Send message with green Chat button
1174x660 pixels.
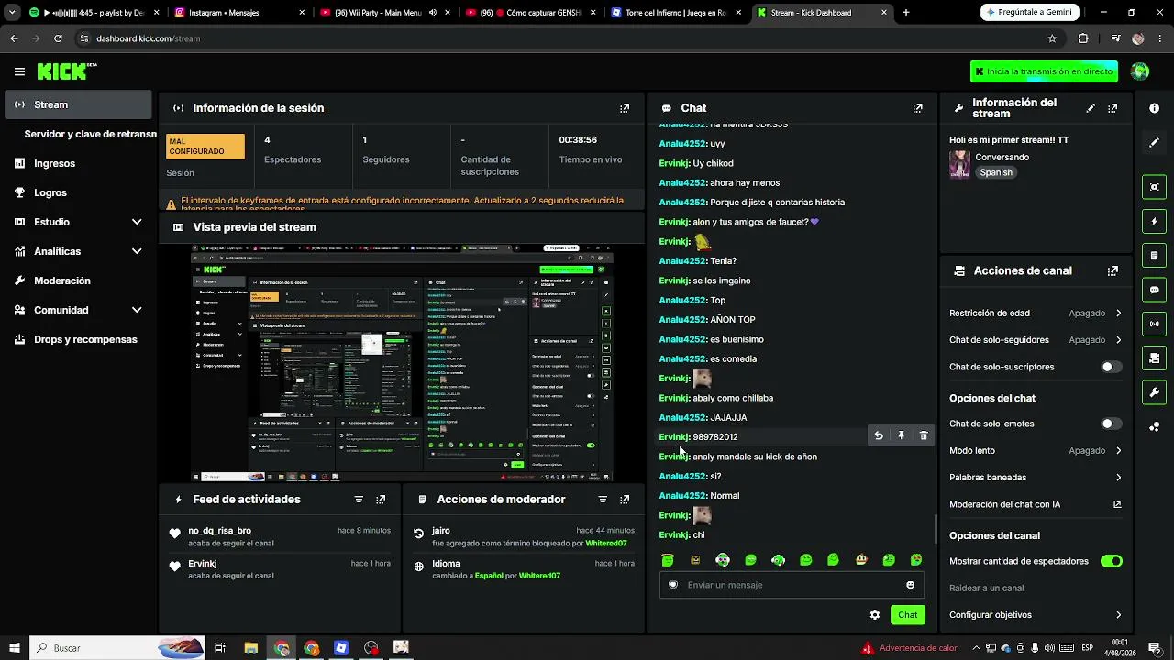tap(907, 615)
